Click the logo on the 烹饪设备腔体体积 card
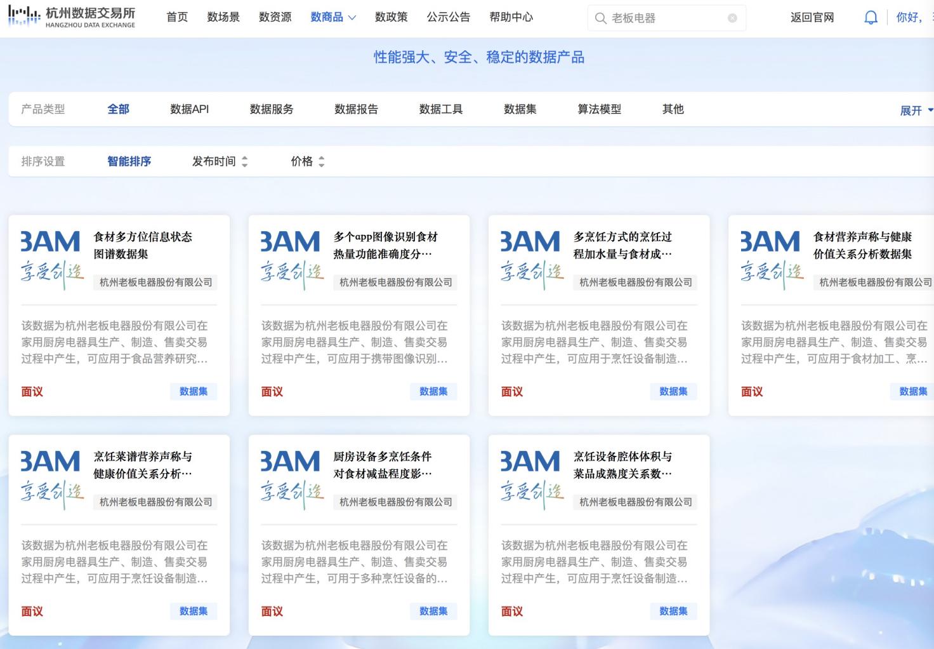934x649 pixels. pos(532,480)
